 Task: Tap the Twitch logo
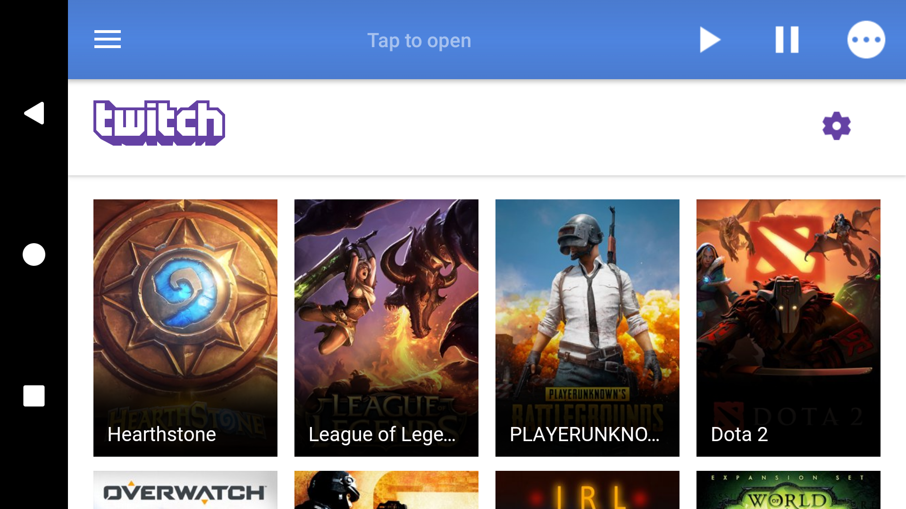[x=159, y=123]
